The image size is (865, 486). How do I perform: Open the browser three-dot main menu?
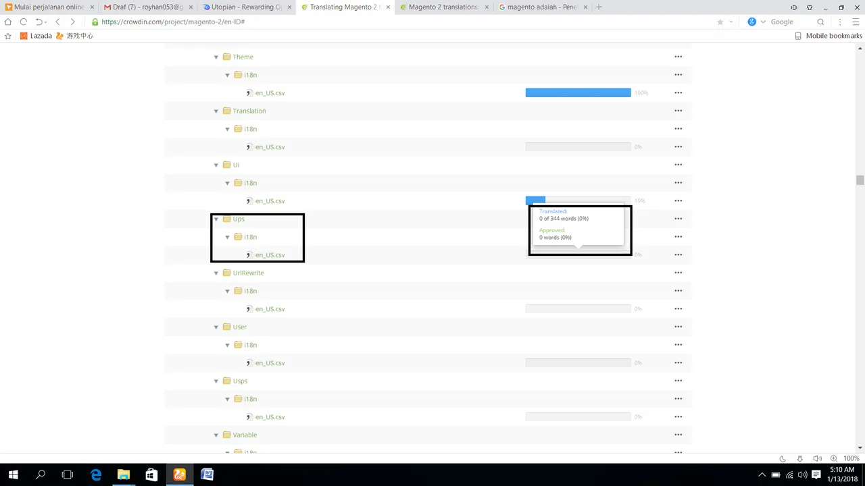tap(839, 22)
